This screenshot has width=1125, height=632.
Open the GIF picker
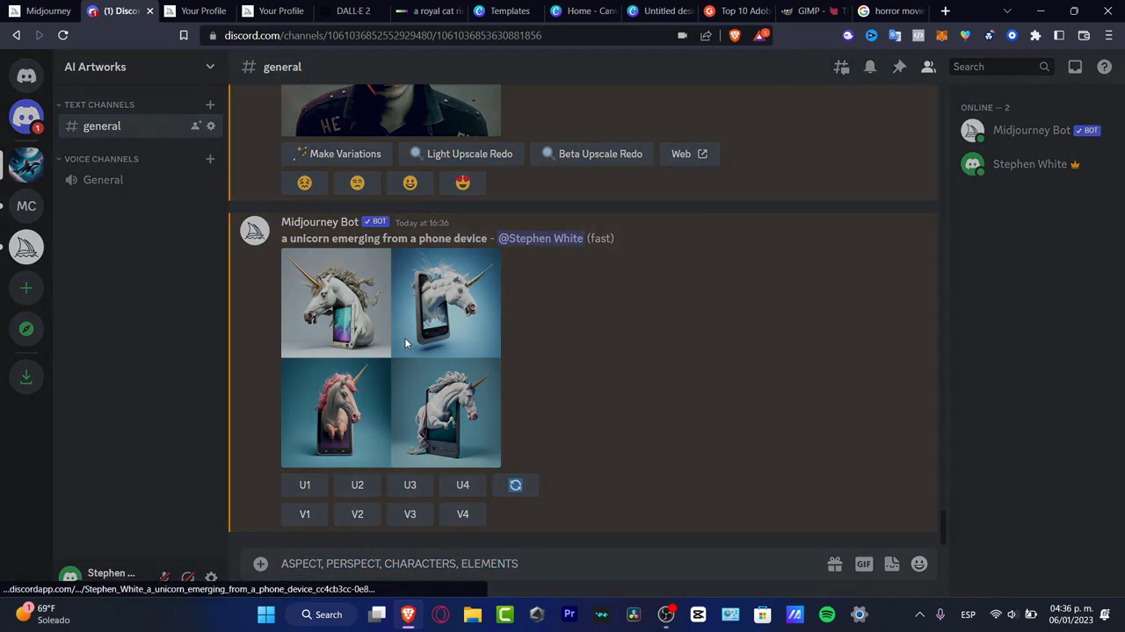[x=864, y=564]
